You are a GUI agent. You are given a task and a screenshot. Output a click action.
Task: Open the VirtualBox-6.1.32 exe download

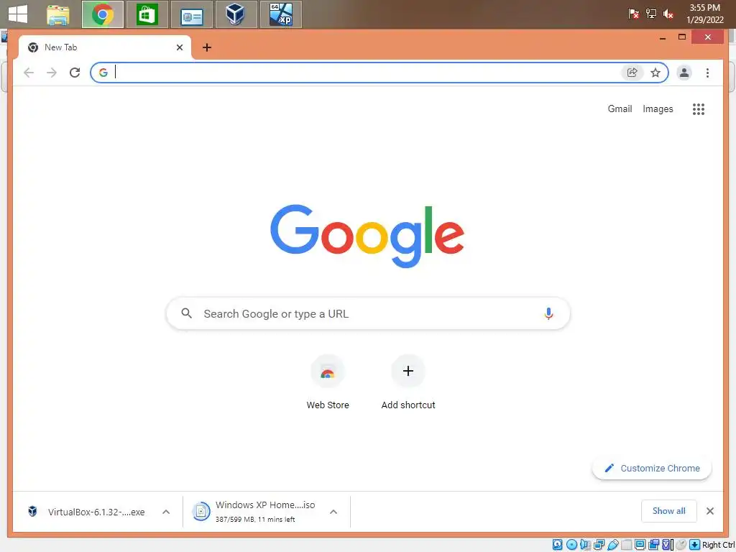(x=87, y=512)
